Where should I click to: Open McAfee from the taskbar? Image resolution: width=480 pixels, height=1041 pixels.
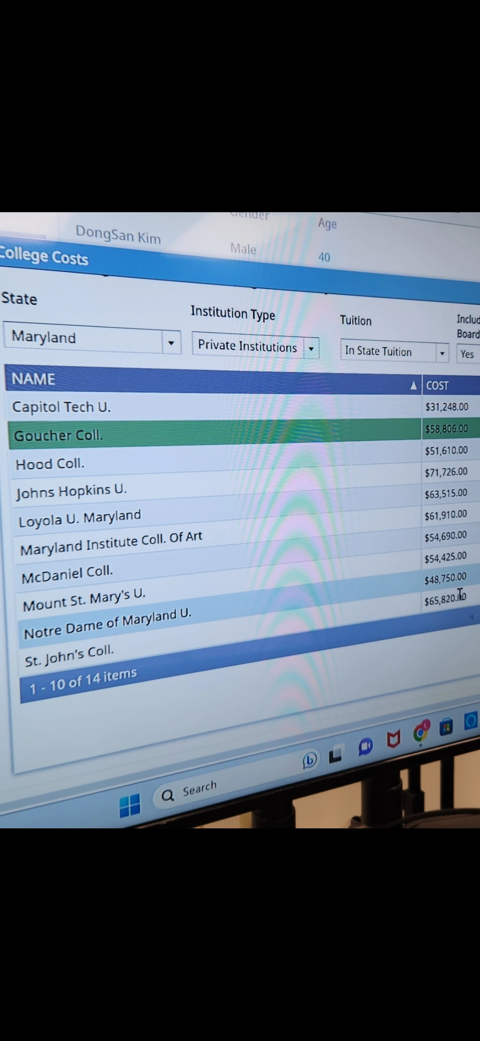(393, 739)
